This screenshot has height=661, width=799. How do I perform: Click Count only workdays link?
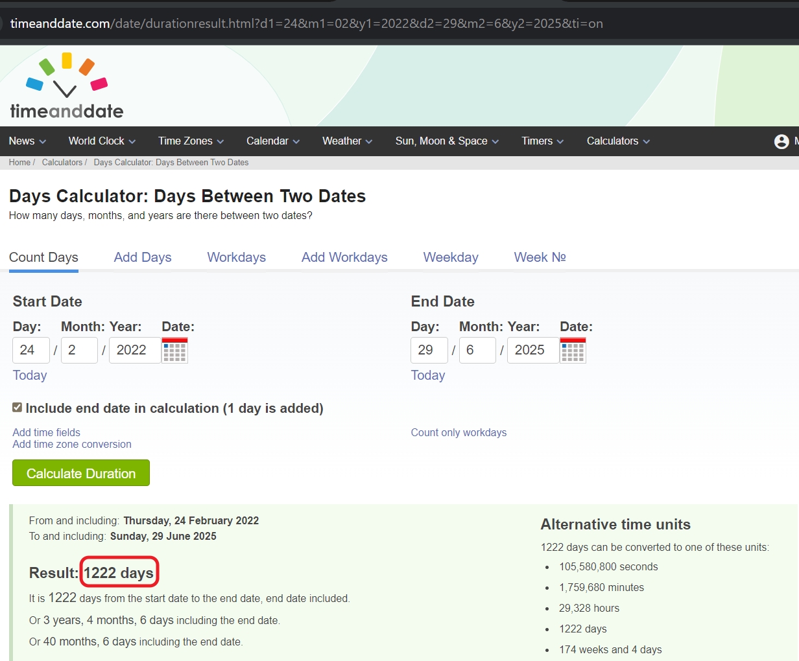coord(459,432)
